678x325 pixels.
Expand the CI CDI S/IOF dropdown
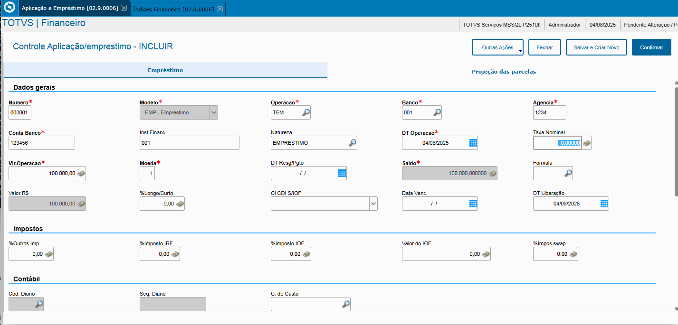(x=373, y=204)
